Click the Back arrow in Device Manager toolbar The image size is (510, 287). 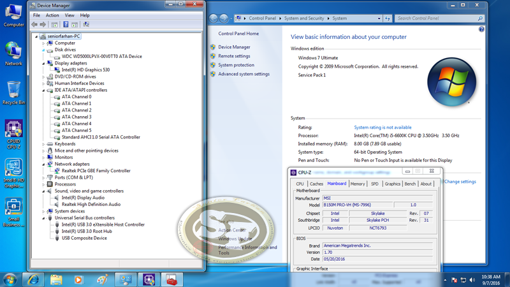tap(34, 24)
